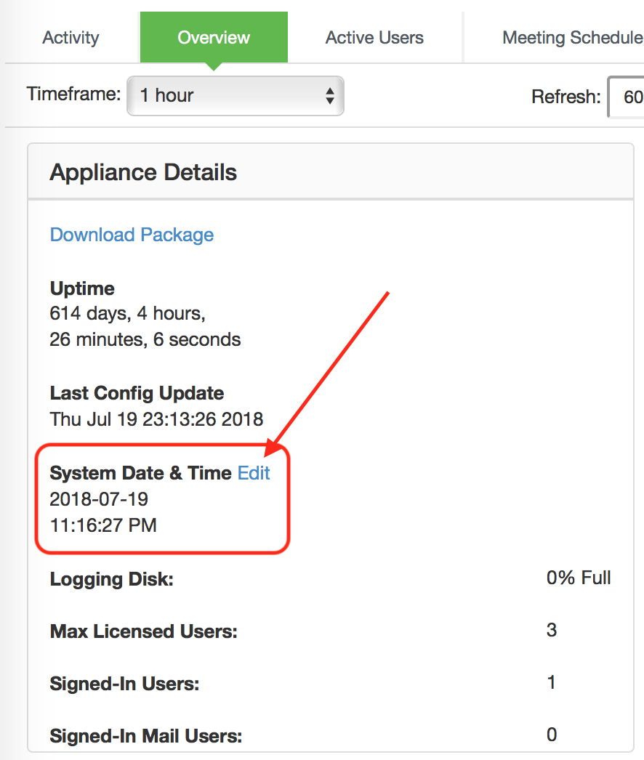Open the Active Users tab

point(374,38)
